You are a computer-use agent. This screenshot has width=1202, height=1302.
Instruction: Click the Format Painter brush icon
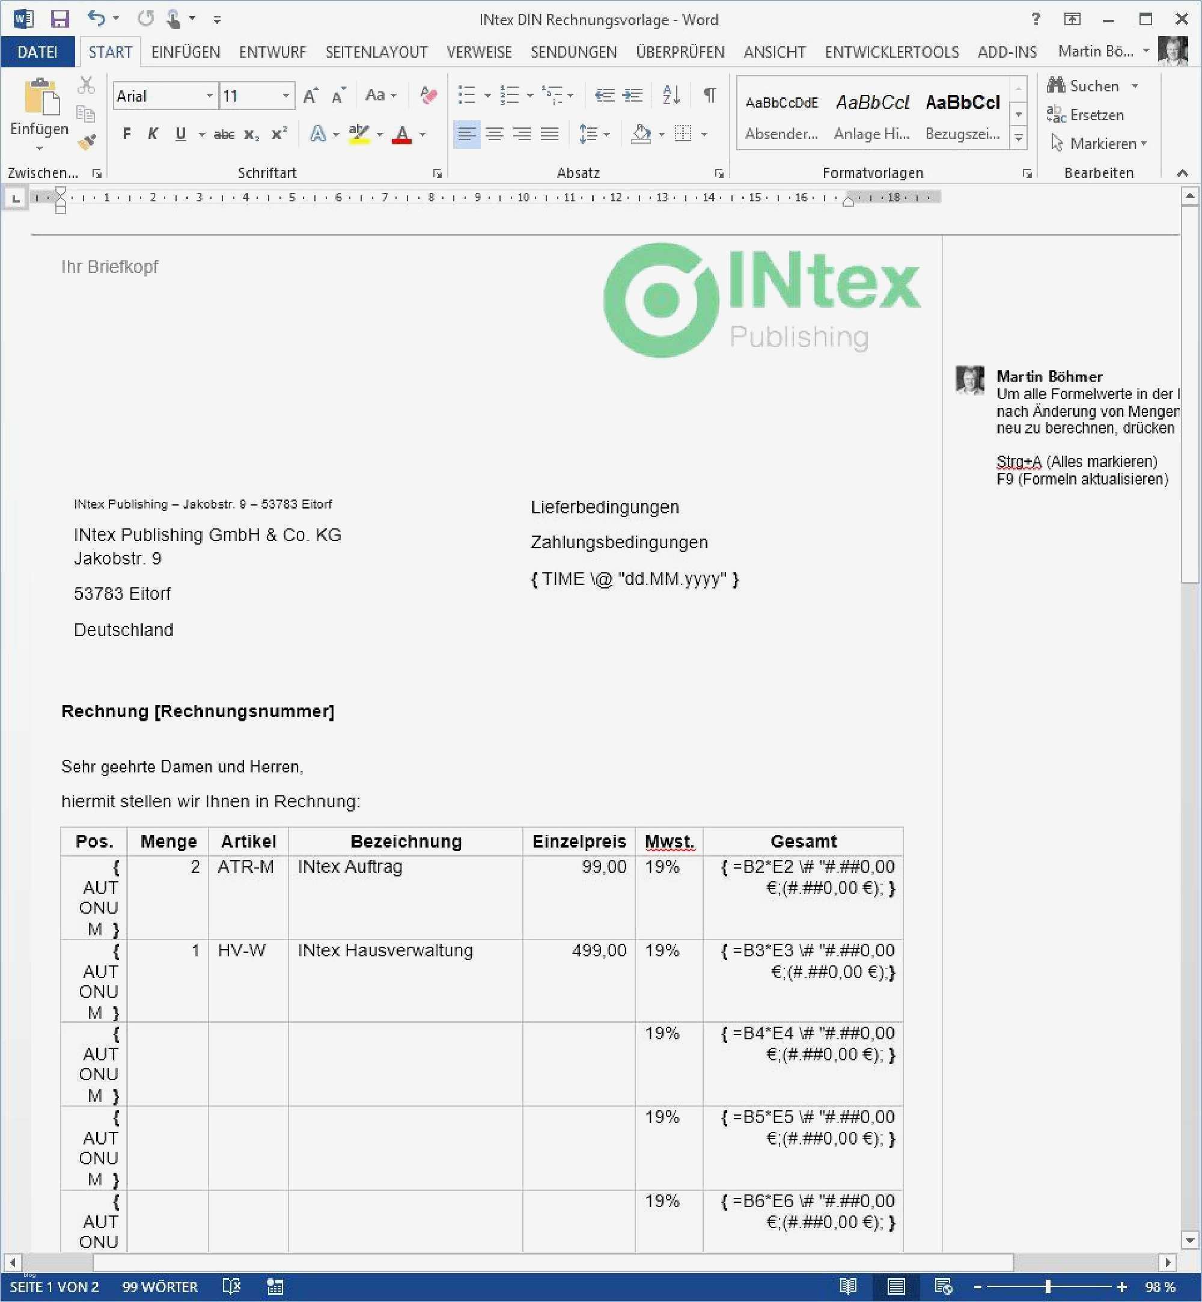[x=87, y=142]
